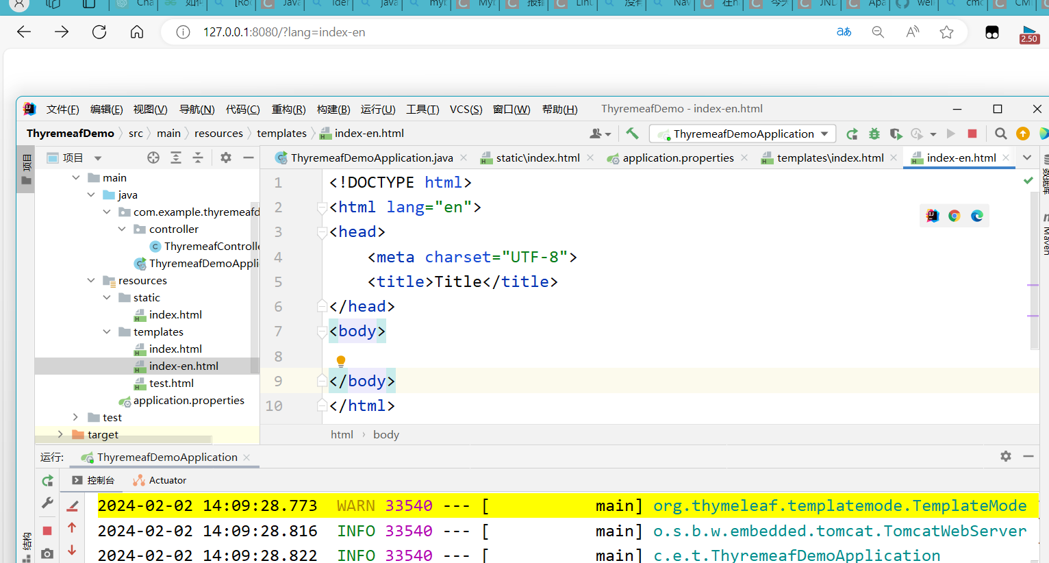The width and height of the screenshot is (1049, 563).
Task: Run with Coverage using the shield icon
Action: (x=896, y=134)
